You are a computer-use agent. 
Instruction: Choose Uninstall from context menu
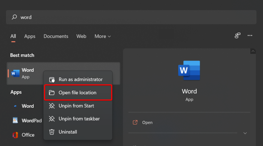pos(78,132)
